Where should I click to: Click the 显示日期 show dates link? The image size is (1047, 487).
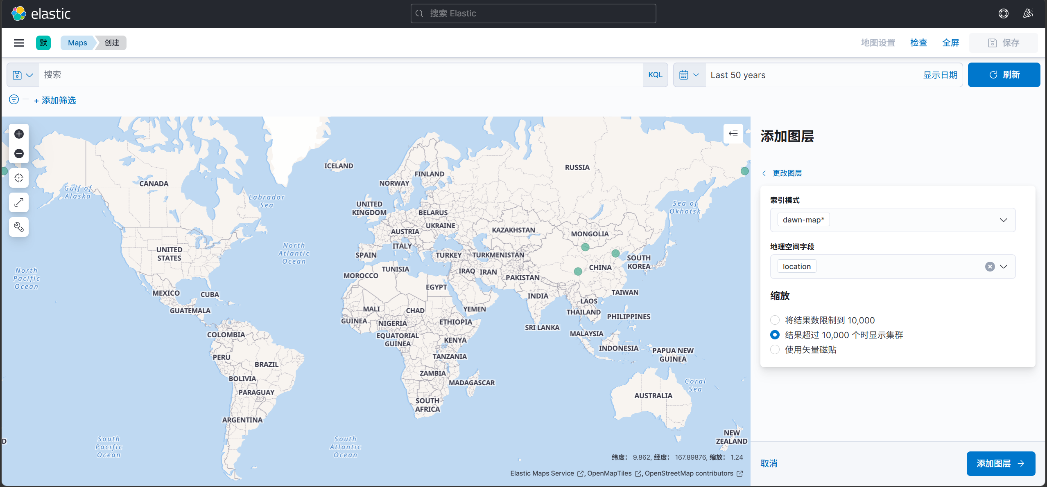940,75
